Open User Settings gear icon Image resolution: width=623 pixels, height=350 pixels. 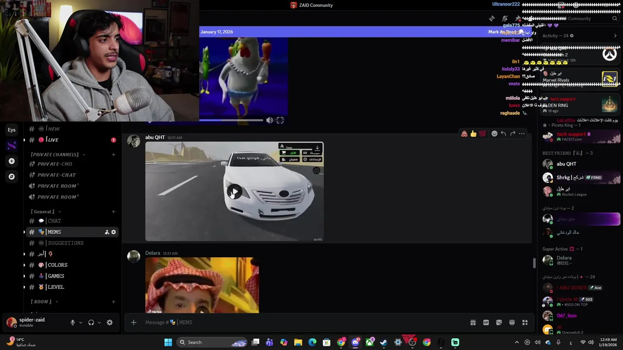(x=110, y=322)
